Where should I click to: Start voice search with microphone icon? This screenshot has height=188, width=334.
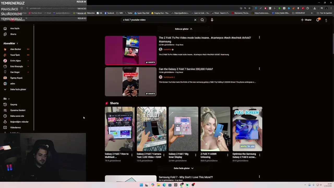(212, 20)
